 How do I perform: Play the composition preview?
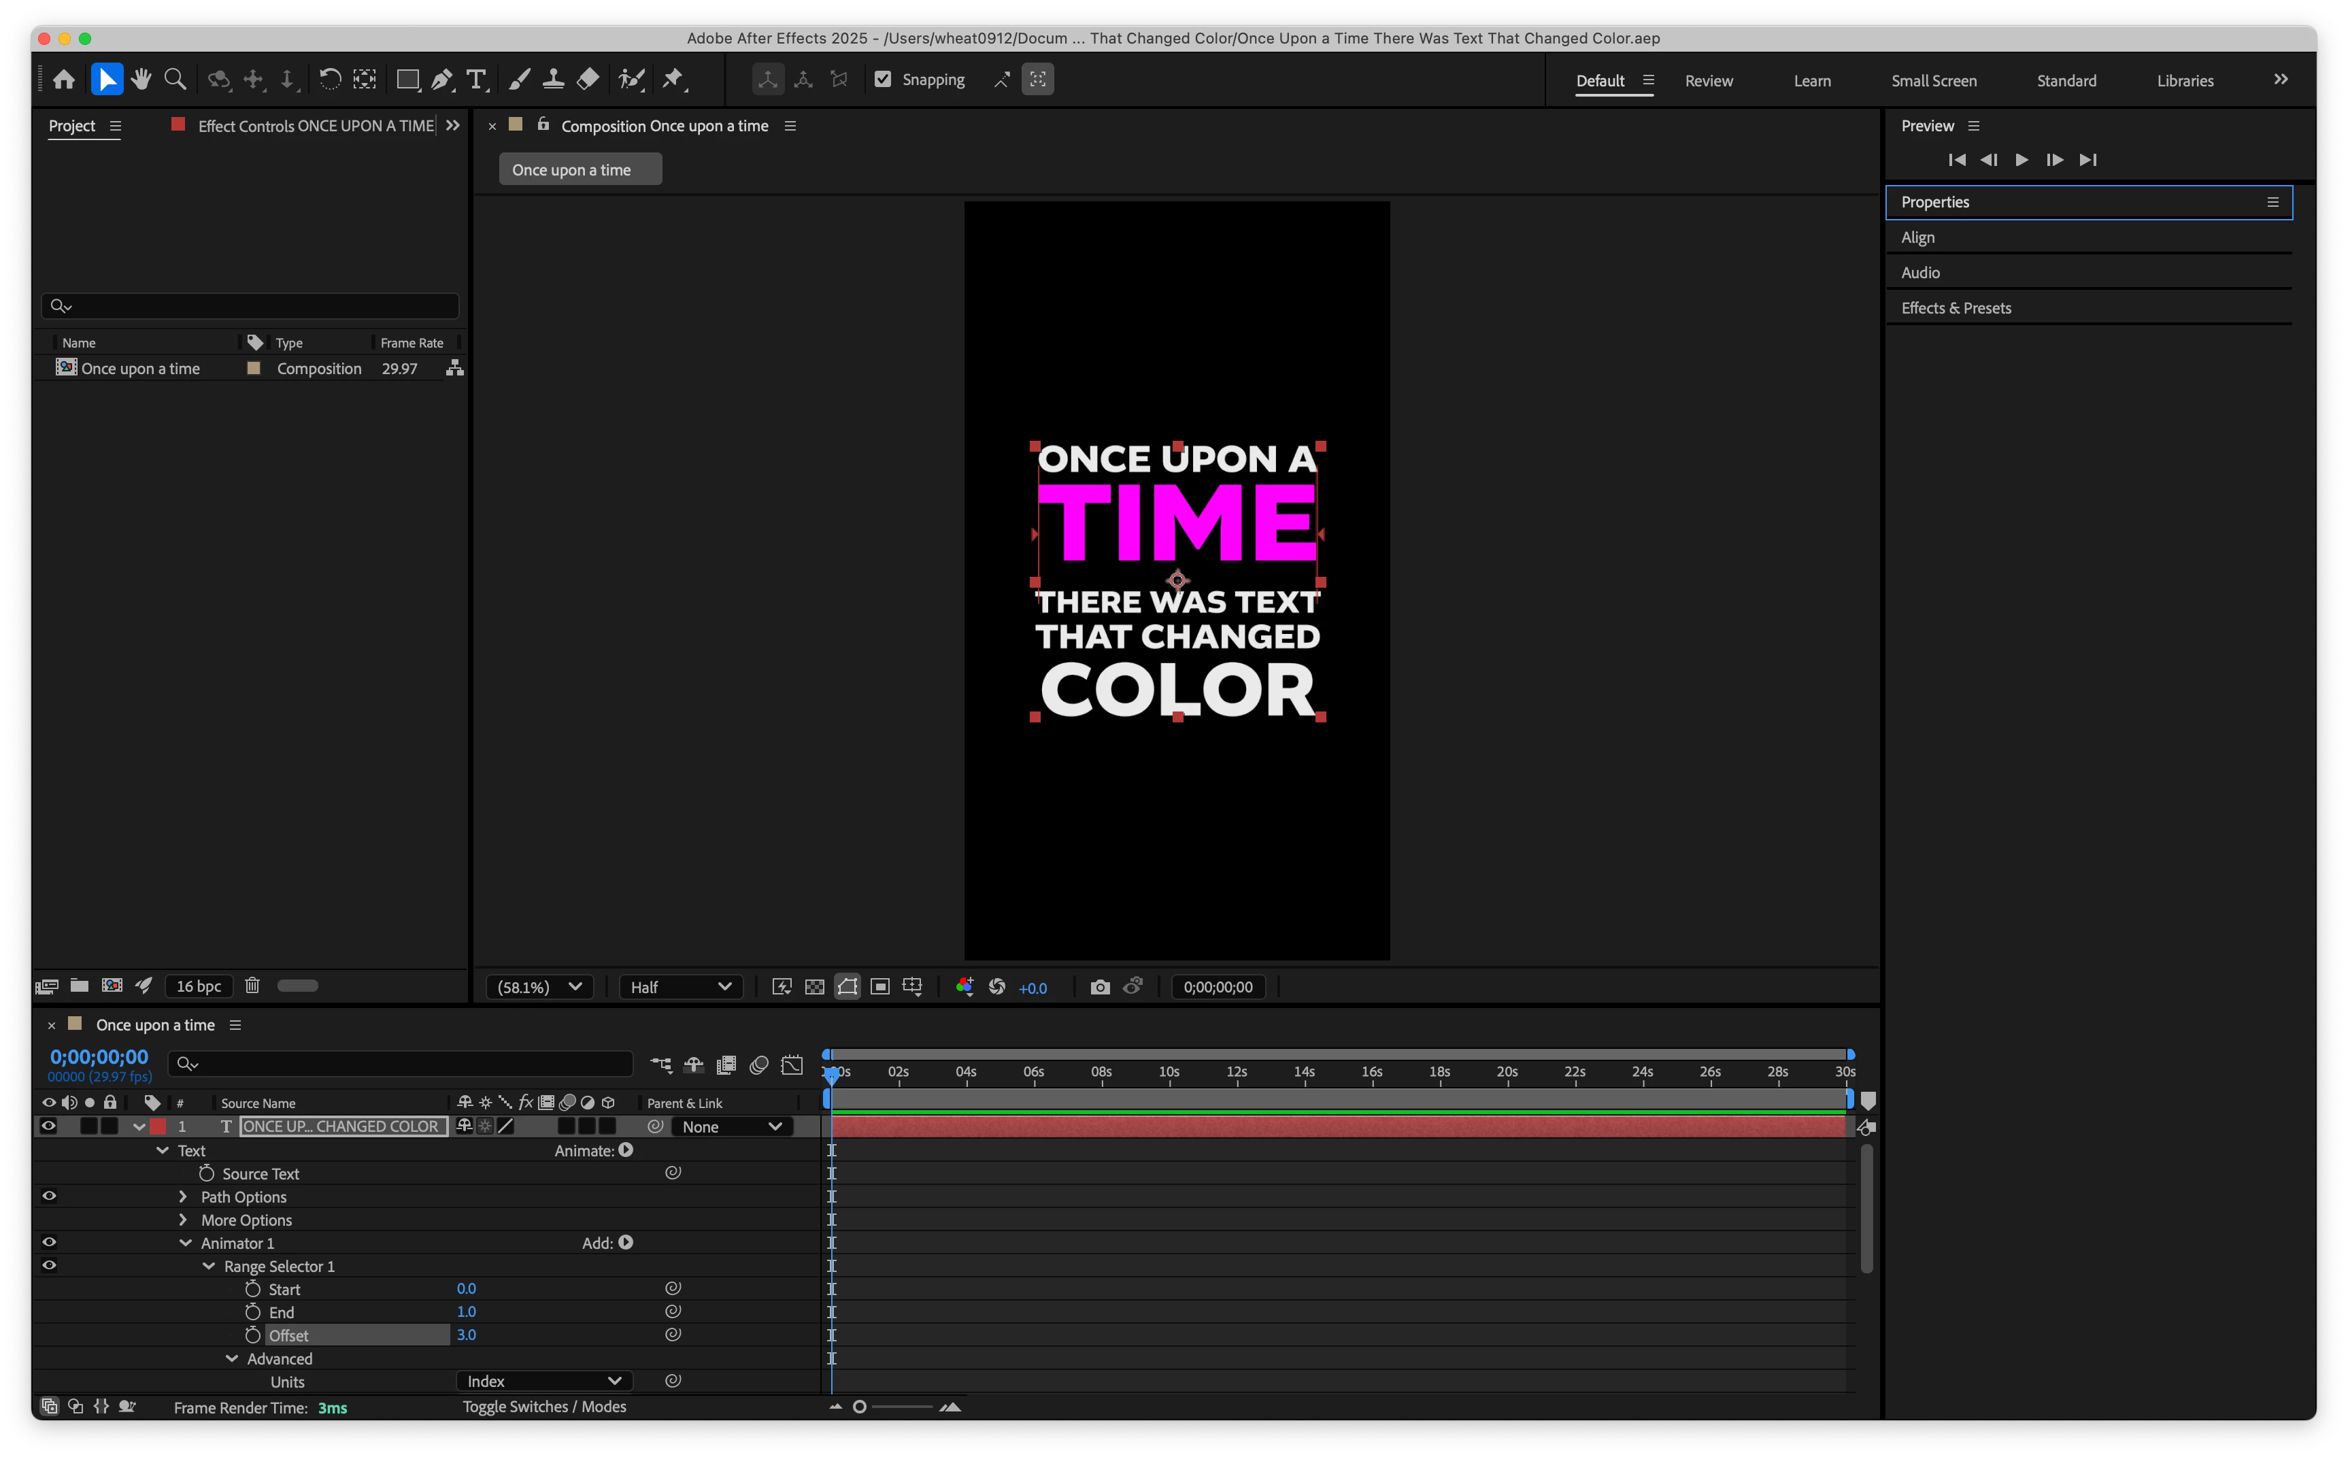coord(2022,160)
